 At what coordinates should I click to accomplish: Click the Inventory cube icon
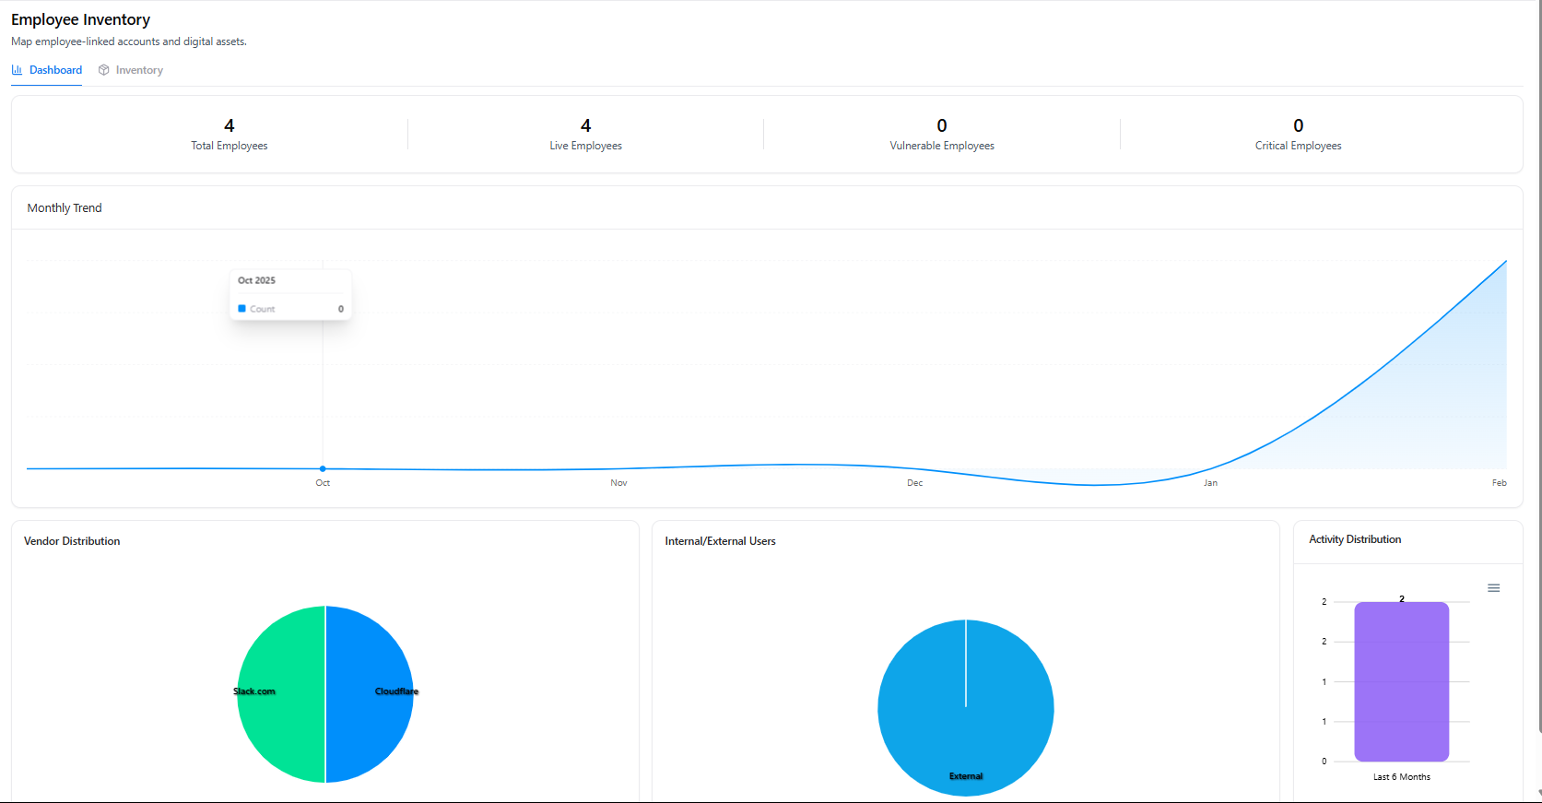click(104, 70)
